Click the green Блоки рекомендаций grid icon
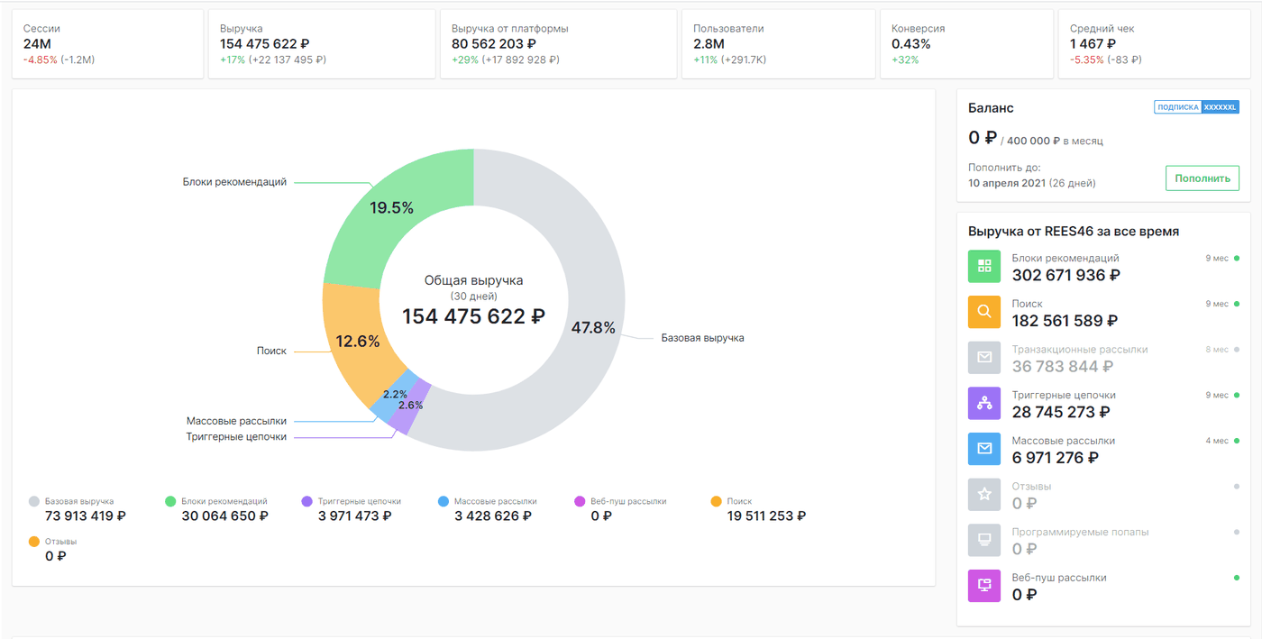 (984, 266)
